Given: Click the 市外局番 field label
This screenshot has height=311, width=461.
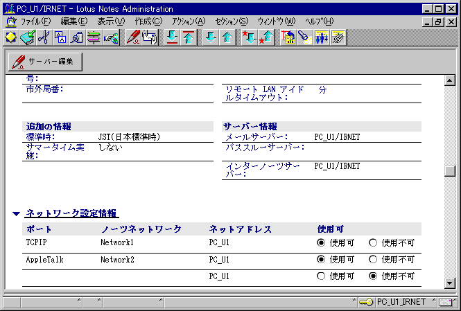Looking at the screenshot, I should pos(44,89).
